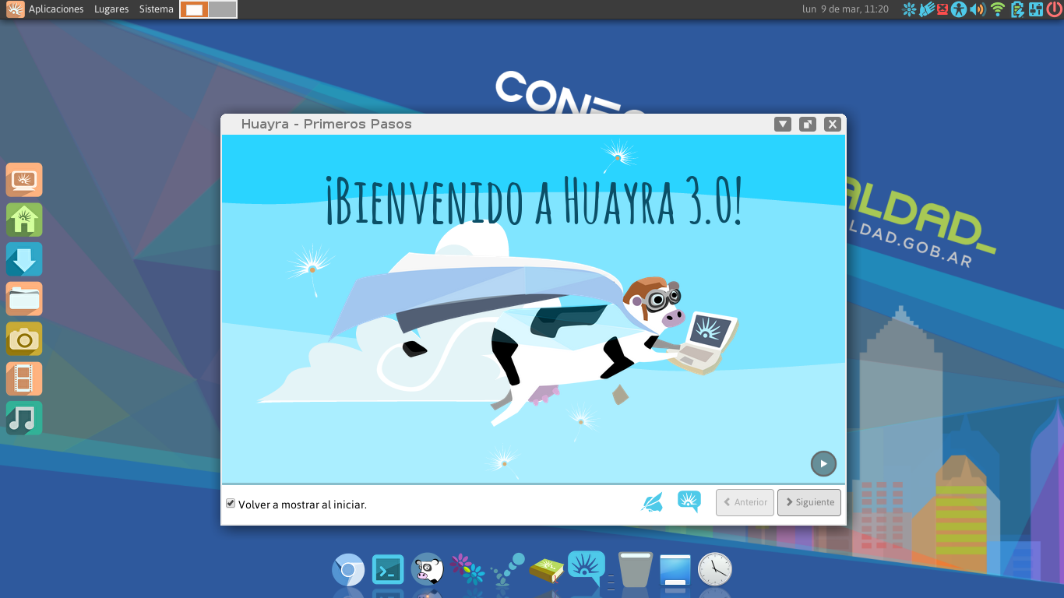Open the green Home folder desktop icon

pos(24,220)
